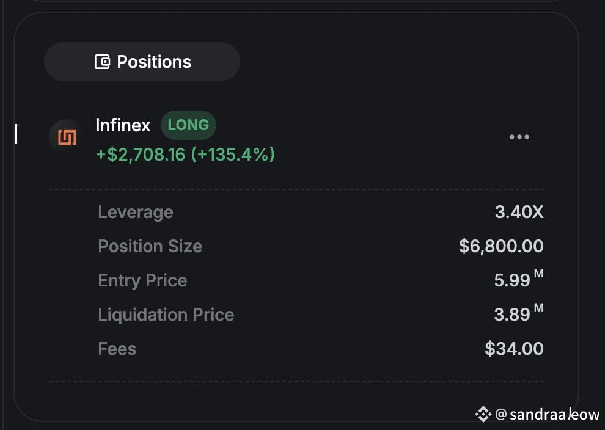Click the Position Size label
Image resolution: width=605 pixels, height=430 pixels.
[x=150, y=246]
